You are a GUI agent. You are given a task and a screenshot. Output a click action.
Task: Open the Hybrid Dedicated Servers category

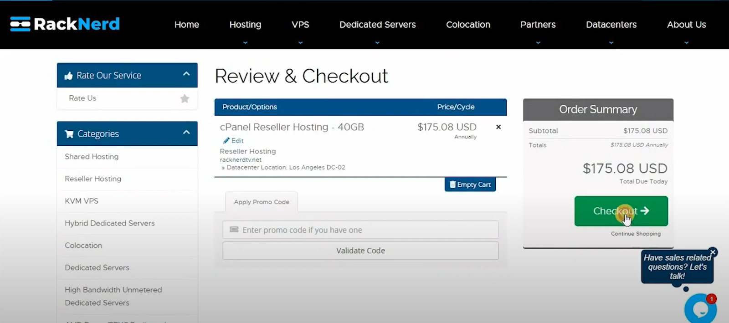pos(110,223)
